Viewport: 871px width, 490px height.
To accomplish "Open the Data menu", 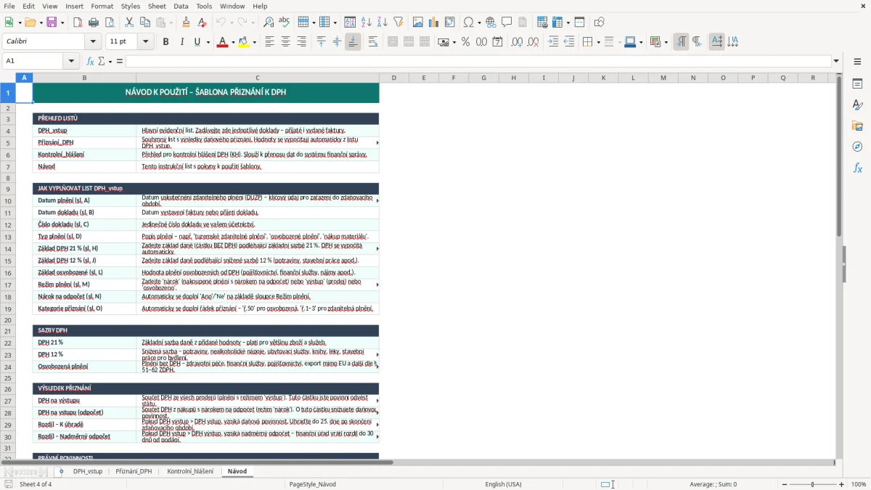I will (x=181, y=6).
